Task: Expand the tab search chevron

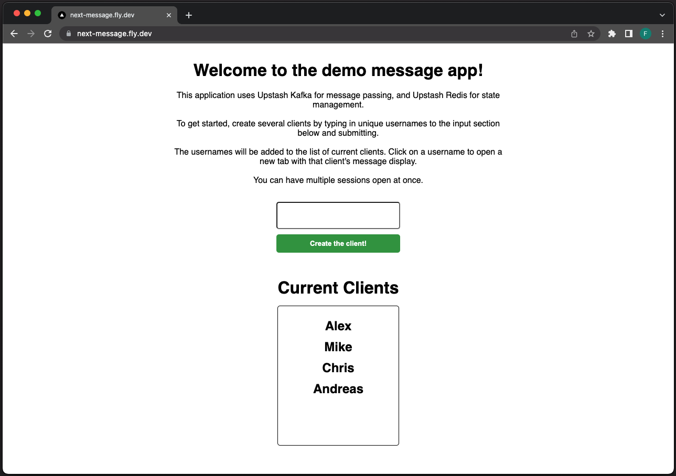Action: tap(662, 15)
